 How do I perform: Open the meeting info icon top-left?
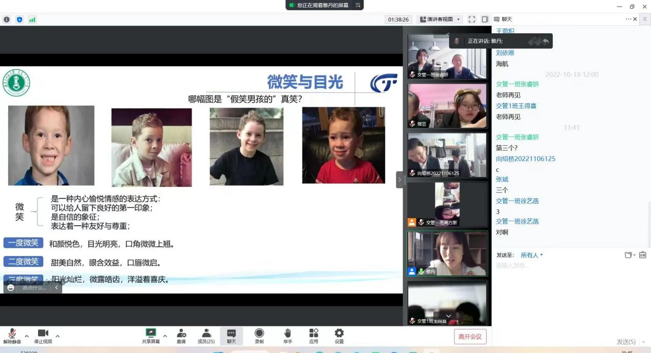pos(7,19)
